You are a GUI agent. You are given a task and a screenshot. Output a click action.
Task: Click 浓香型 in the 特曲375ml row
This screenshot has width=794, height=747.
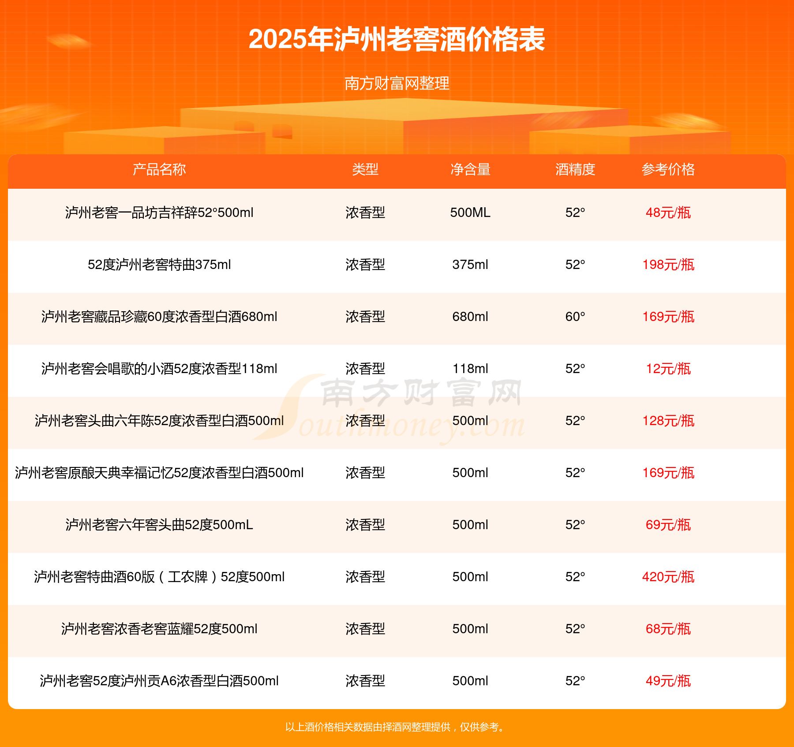(365, 265)
